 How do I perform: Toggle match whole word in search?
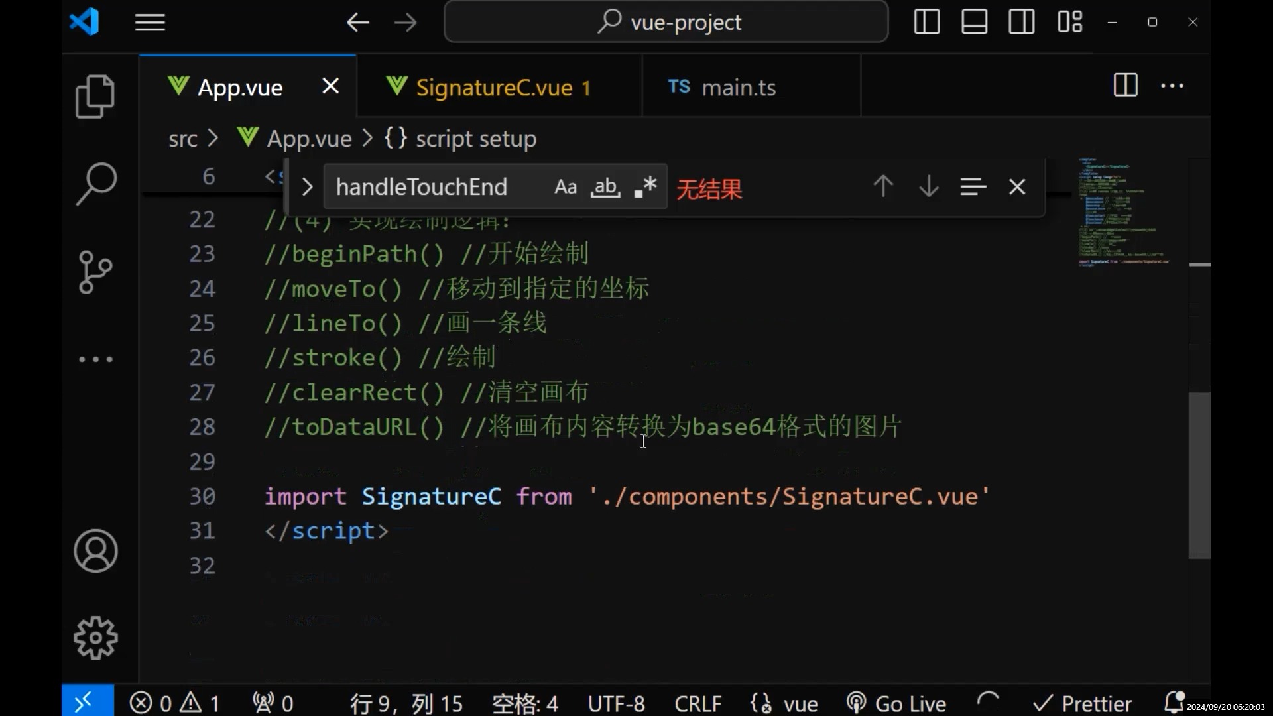606,187
